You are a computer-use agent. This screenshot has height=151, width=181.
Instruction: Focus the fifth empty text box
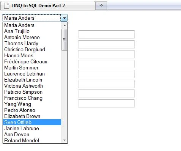point(106,74)
